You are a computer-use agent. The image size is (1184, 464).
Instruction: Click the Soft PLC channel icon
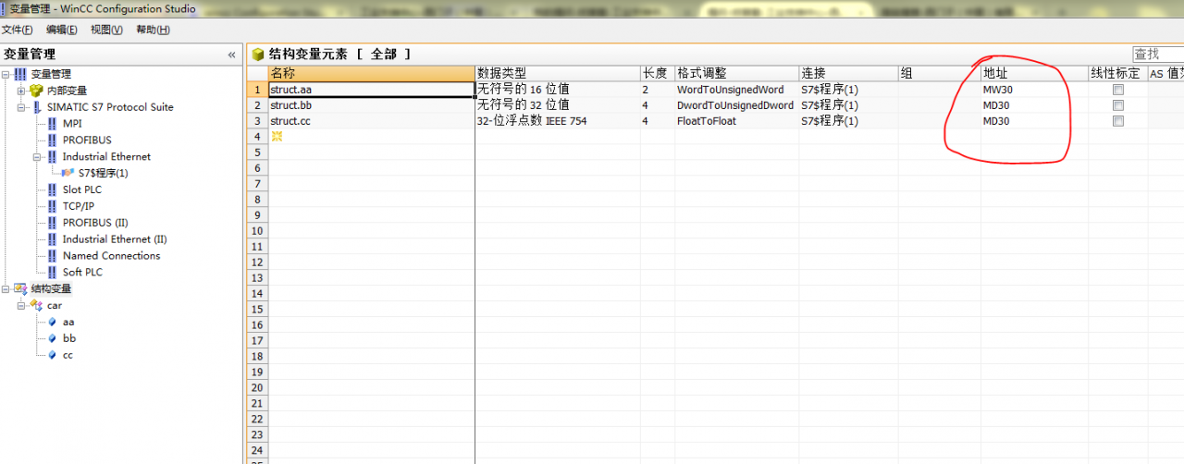click(52, 273)
